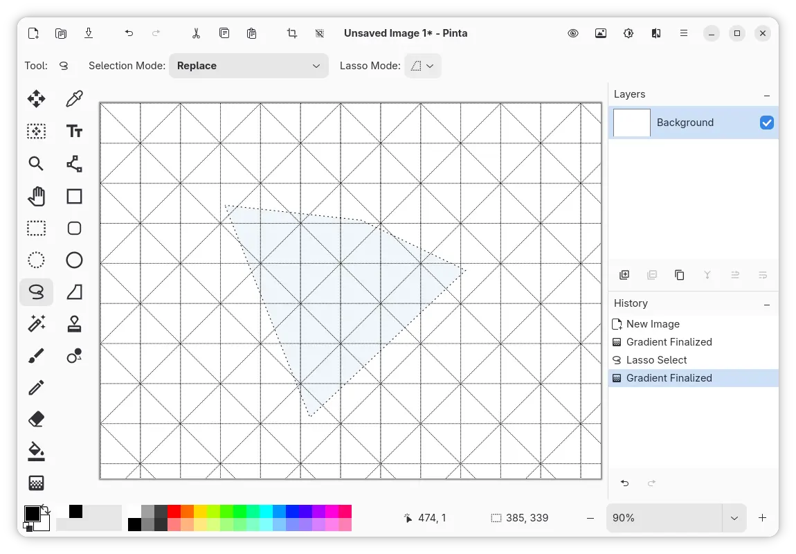Select the Paint Bucket fill tool
796x554 pixels.
point(36,452)
